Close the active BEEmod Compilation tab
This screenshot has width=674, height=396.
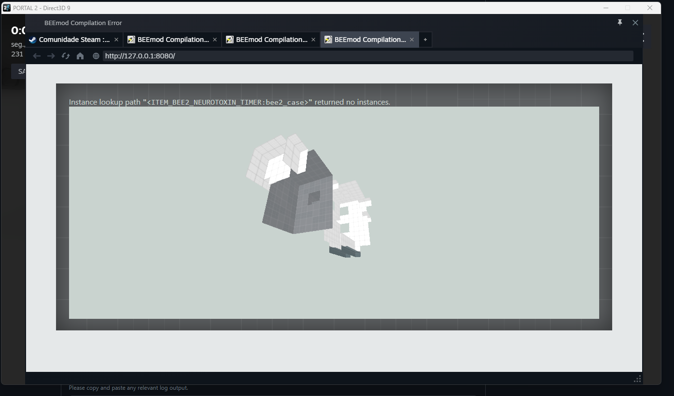coord(411,40)
